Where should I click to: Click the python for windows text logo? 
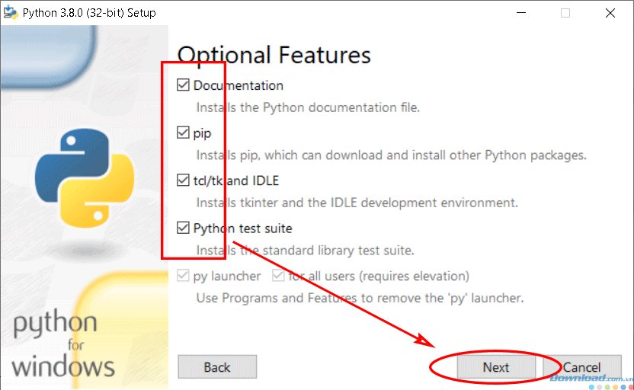click(64, 345)
